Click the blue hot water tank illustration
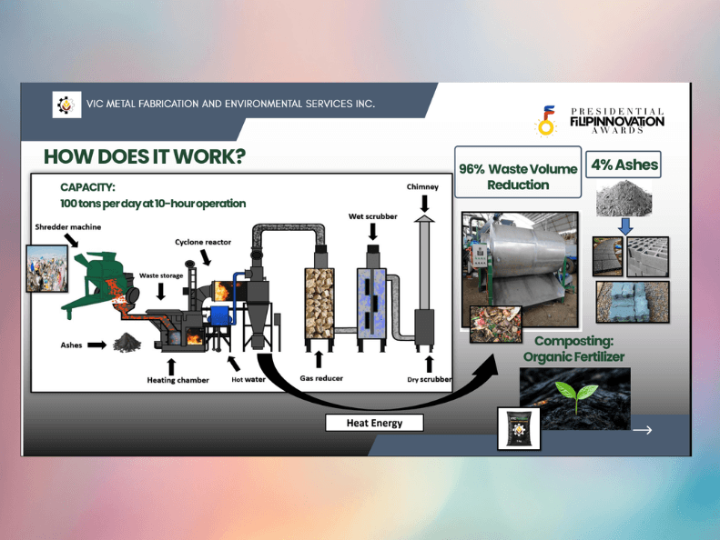 (220, 315)
